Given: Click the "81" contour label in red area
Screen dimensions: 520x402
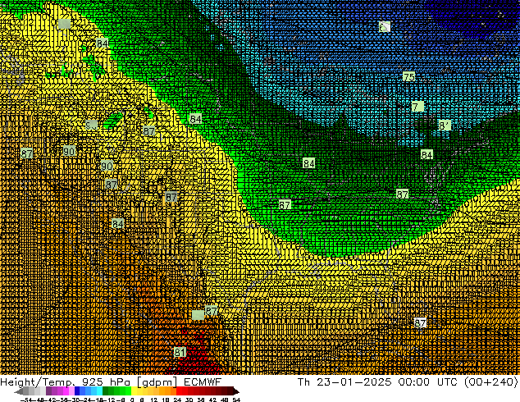Looking at the screenshot, I should 180,352.
